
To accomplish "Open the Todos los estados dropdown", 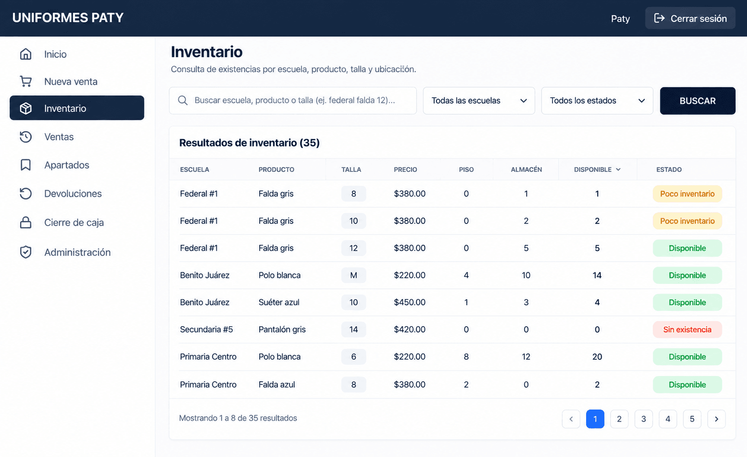I will click(597, 101).
